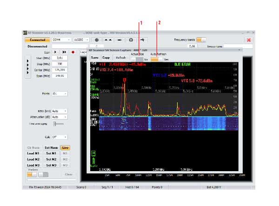Toggle the first orange Markers switch
This screenshot has height=206, width=279.
pos(32,175)
